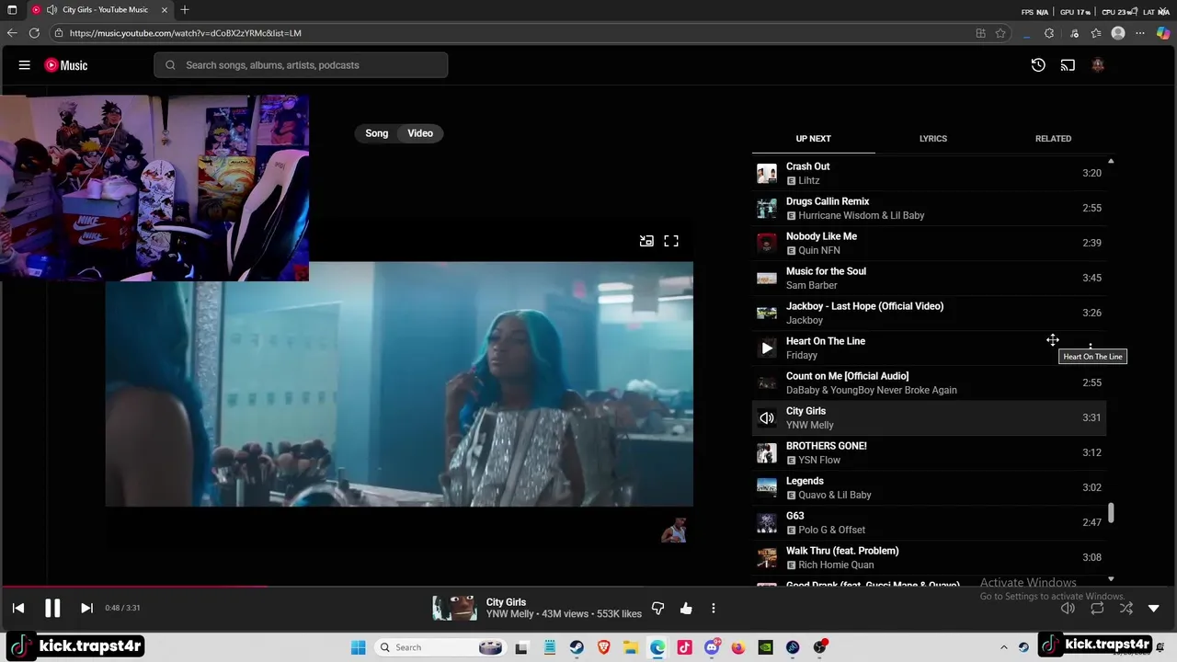Open the browser extensions icon
The image size is (1177, 662).
[x=1049, y=33]
